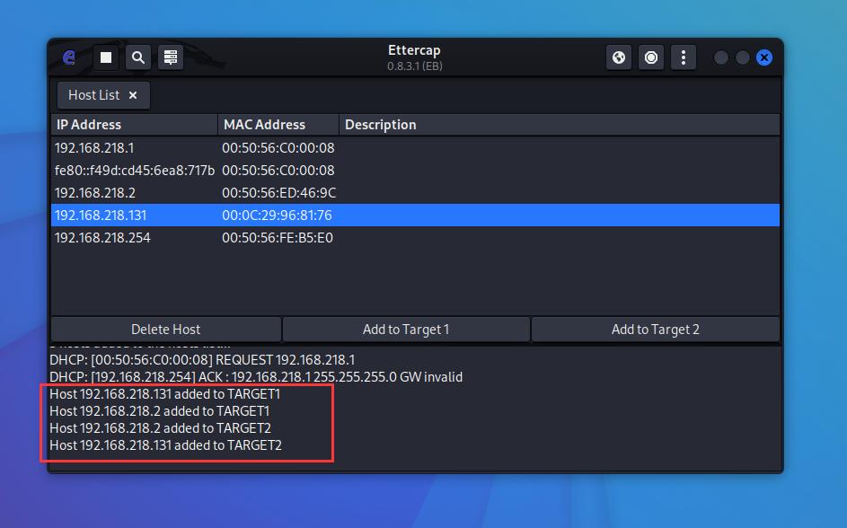Screen dimensions: 847x528
Task: Select host row 192.168.218.2
Action: click(x=415, y=193)
